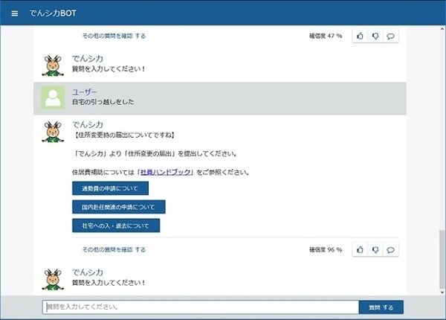Select the 通勤費の申請について button

point(110,188)
